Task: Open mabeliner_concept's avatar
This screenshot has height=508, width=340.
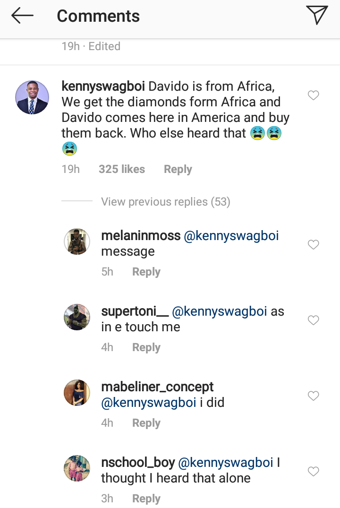Action: (77, 393)
